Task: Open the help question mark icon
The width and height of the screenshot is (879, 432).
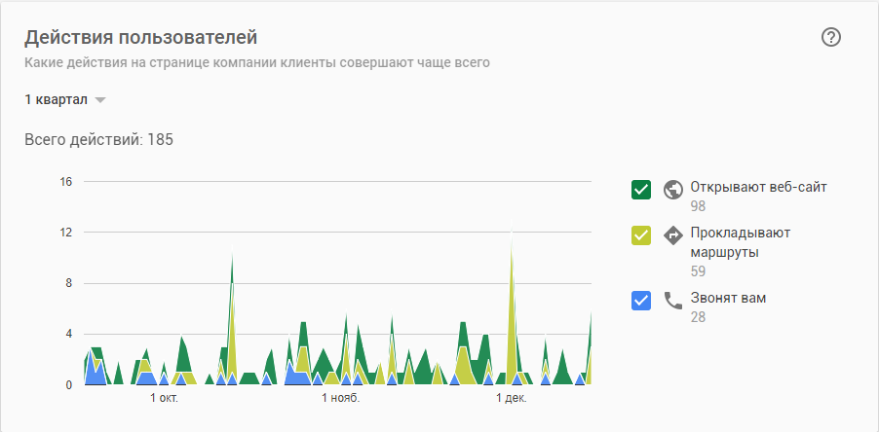Action: 831,38
